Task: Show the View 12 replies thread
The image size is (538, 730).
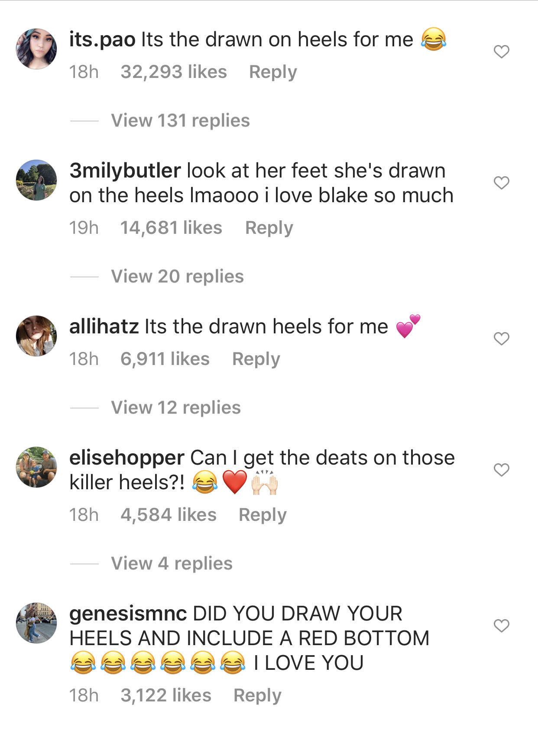Action: point(175,407)
